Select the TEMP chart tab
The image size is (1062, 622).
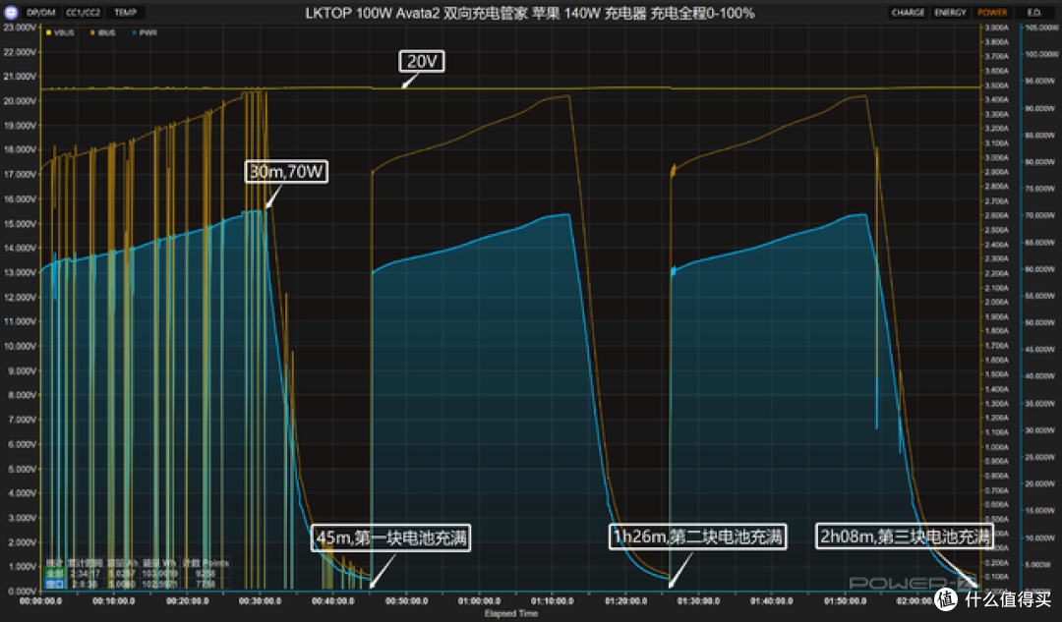[125, 12]
